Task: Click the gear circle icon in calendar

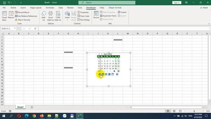Action: coord(118,71)
